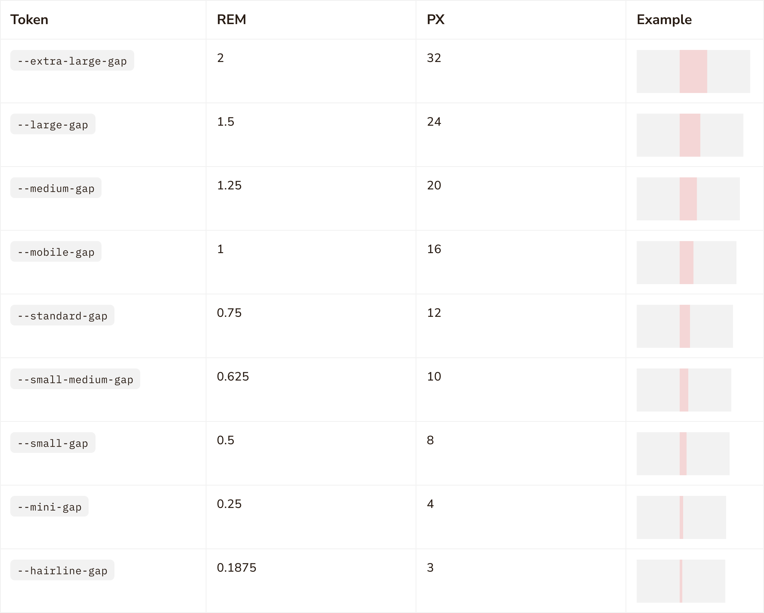Click the --small-medium-gap token chip
Screen dimensions: 764x613
click(x=75, y=379)
